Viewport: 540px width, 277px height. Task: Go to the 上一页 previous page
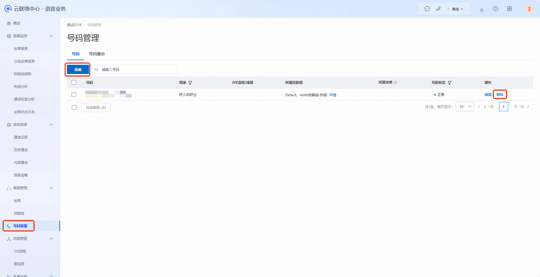coord(486,107)
